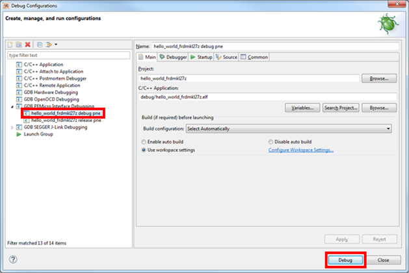Image resolution: width=409 pixels, height=273 pixels.
Task: Select hello_world_frdmkl27z release pne configuration
Action: (x=66, y=120)
